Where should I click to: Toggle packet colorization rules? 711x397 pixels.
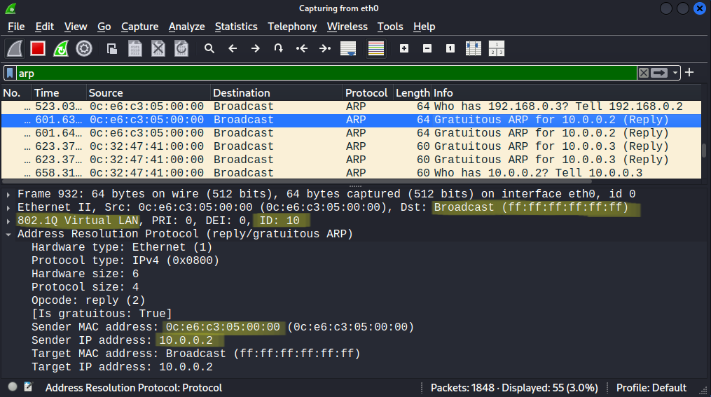point(376,48)
